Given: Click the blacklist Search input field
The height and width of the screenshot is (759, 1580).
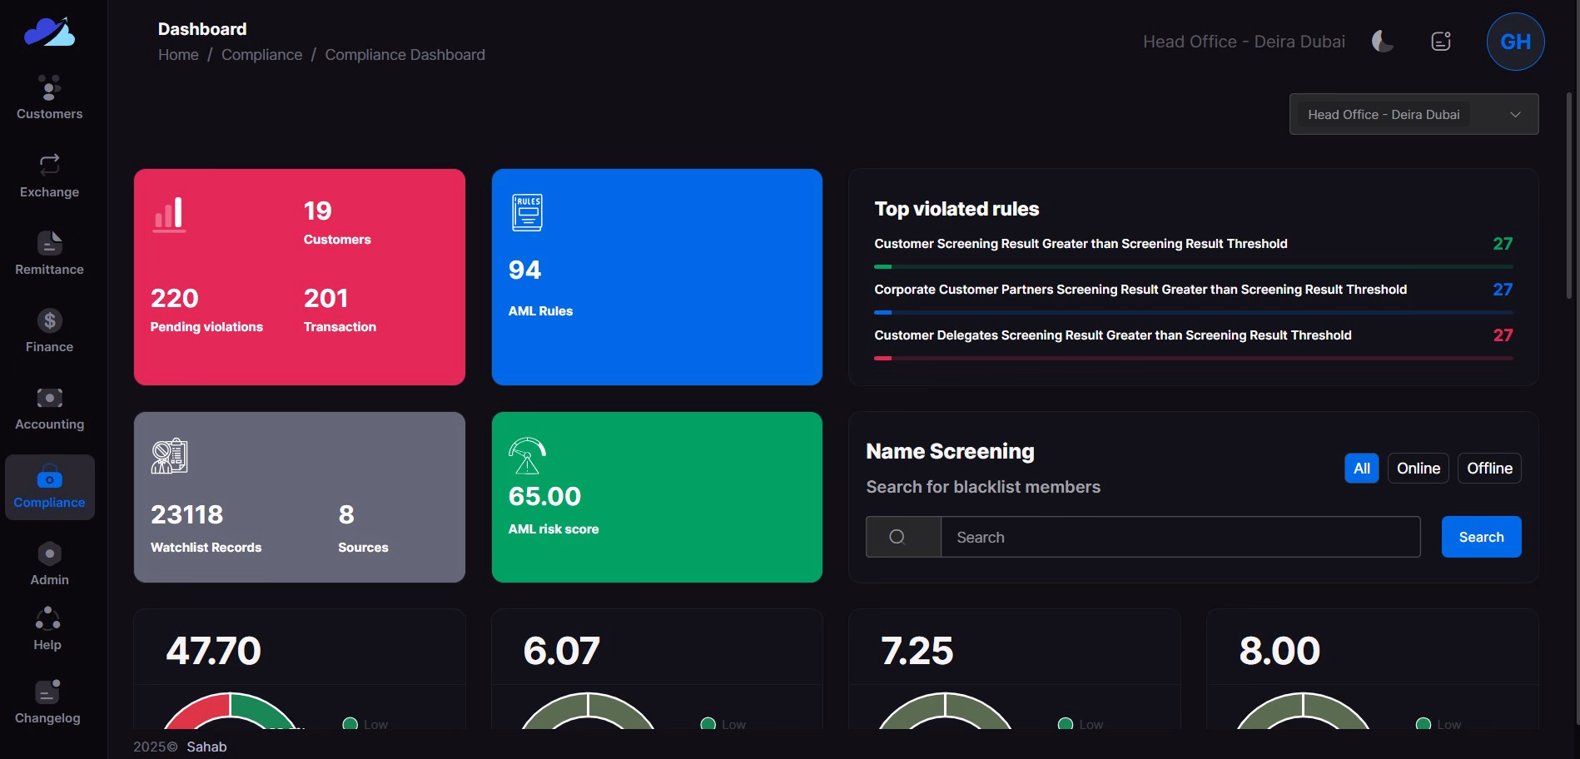Looking at the screenshot, I should 1180,538.
